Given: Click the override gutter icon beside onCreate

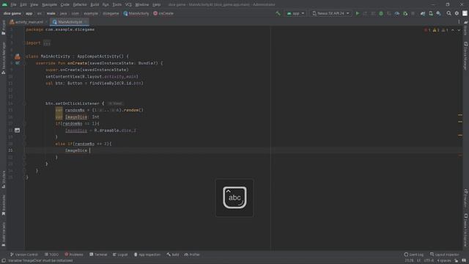Looking at the screenshot, I should (18, 63).
